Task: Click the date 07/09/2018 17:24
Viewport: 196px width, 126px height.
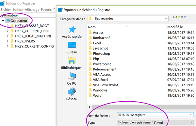Action: point(181,80)
